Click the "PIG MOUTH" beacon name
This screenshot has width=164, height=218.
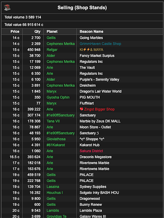(90, 97)
